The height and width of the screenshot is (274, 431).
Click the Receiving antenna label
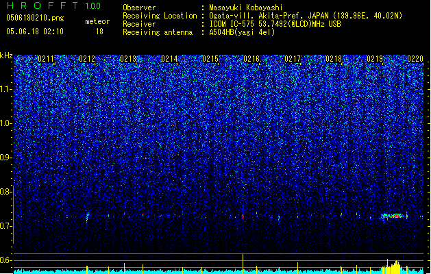coord(158,32)
